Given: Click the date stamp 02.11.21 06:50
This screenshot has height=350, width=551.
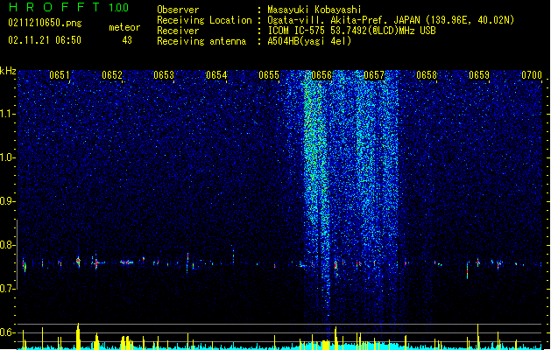Looking at the screenshot, I should point(45,40).
